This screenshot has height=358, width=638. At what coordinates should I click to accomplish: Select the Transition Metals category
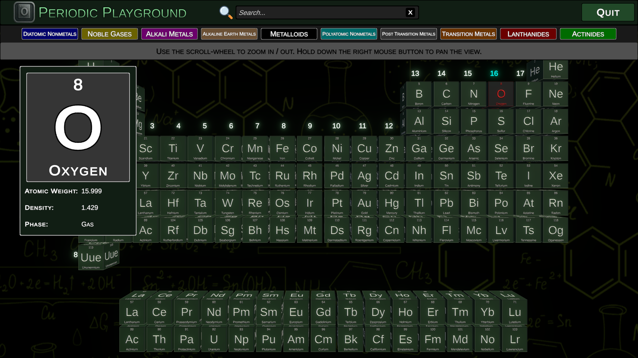coord(469,34)
